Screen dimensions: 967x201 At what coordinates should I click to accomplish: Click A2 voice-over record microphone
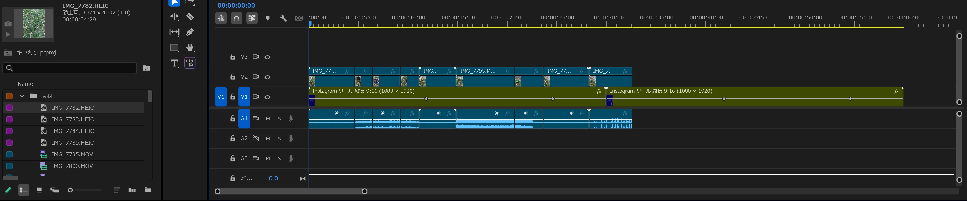point(290,138)
